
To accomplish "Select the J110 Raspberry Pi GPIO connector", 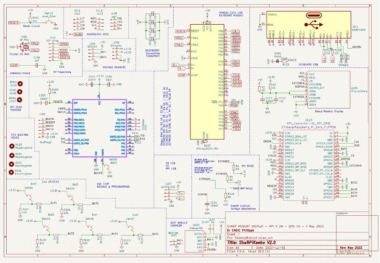I will (308, 165).
